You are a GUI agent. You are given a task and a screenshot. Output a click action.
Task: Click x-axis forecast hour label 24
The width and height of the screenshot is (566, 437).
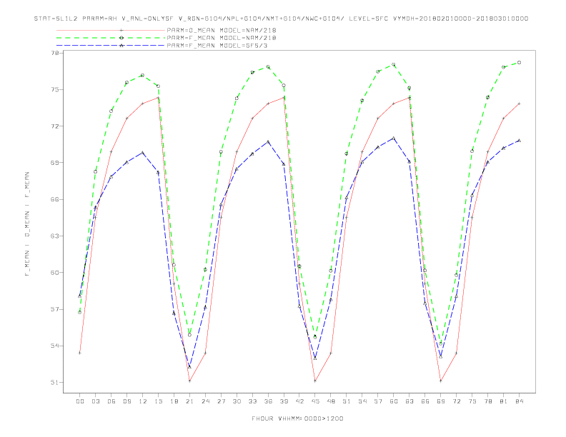pos(205,401)
